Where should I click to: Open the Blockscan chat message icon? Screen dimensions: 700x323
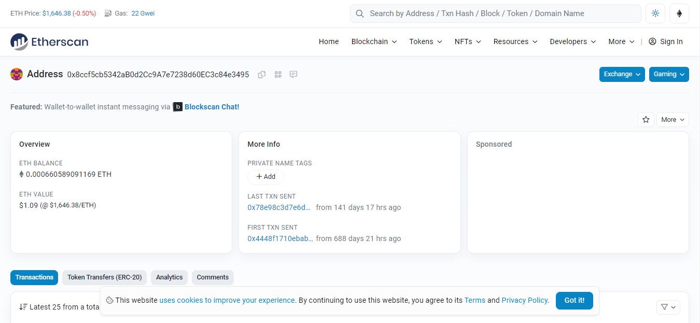(293, 75)
